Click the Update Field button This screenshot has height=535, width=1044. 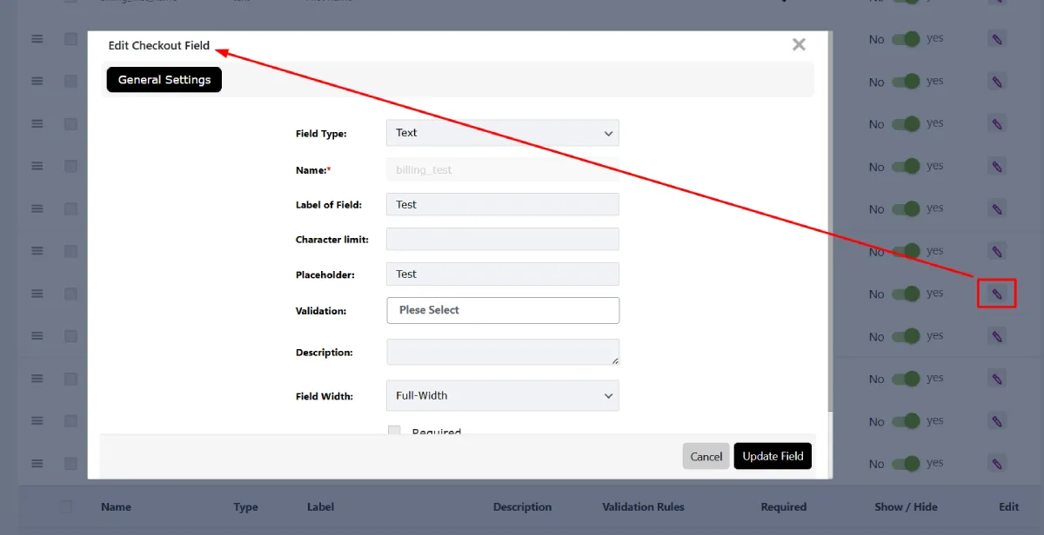pos(773,456)
